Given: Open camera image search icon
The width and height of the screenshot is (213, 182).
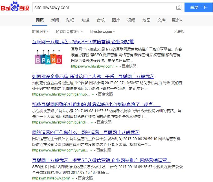Looking at the screenshot, I should 179,7.
